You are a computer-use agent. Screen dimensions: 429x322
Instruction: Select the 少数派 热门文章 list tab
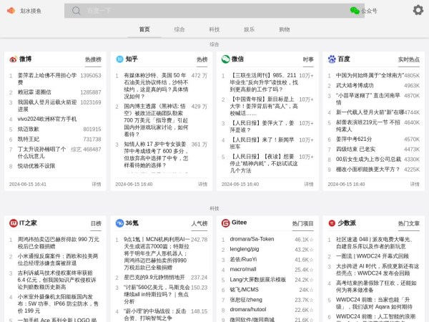click(x=409, y=224)
